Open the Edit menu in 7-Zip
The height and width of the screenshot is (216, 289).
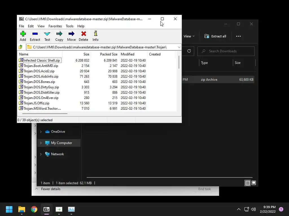coord(31,26)
